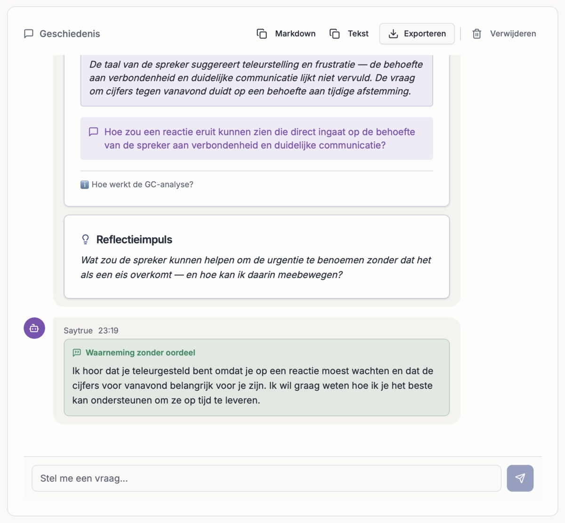The width and height of the screenshot is (565, 523).
Task: Click the Saytrue bot avatar icon
Action: pos(34,328)
